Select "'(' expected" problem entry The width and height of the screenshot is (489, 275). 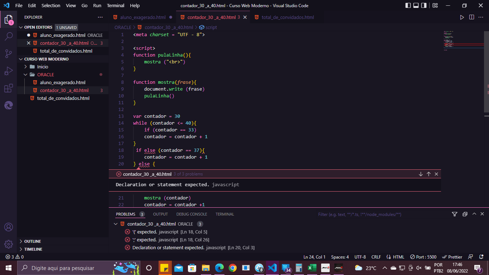click(x=166, y=232)
